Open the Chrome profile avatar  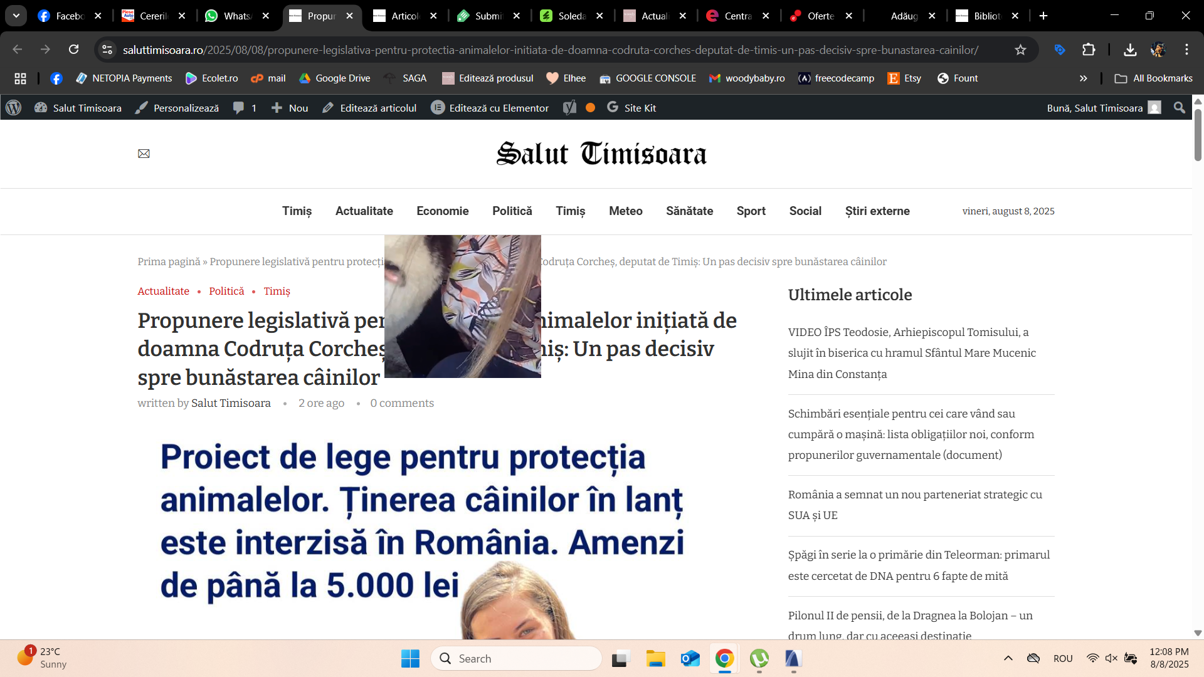click(x=1158, y=50)
